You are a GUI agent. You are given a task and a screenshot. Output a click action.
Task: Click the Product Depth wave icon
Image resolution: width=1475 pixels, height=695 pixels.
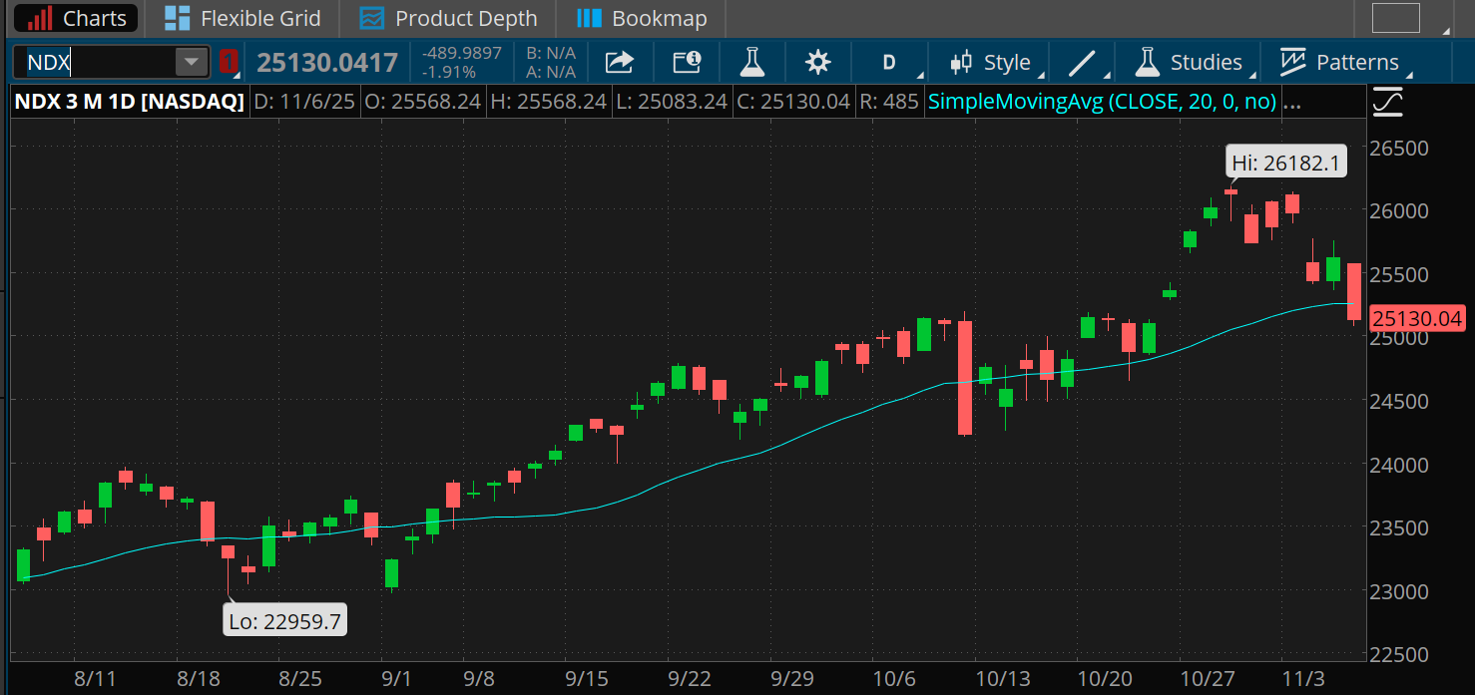[x=371, y=18]
